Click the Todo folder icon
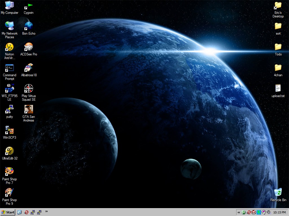 (278, 49)
